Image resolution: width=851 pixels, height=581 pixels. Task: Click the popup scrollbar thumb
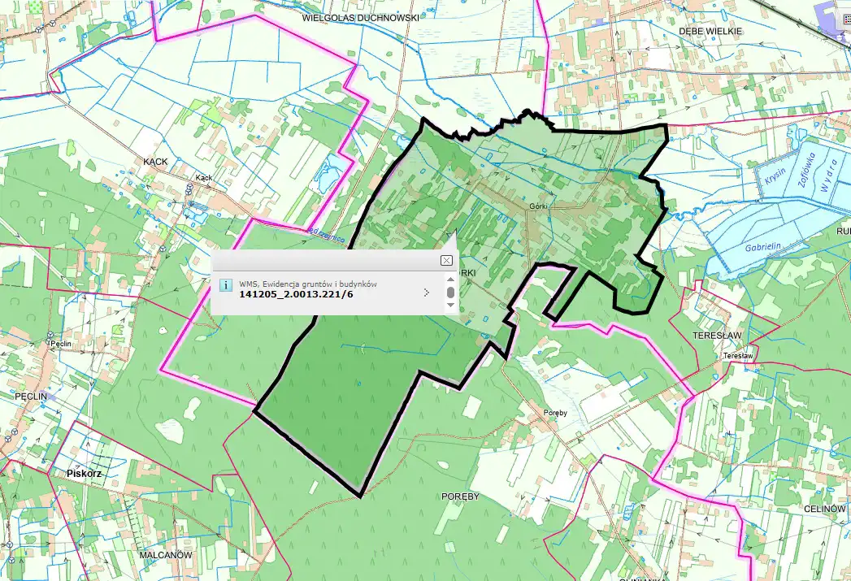point(450,292)
